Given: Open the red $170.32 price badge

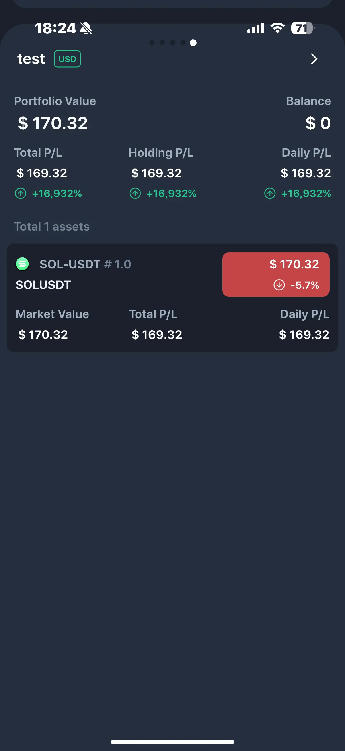Looking at the screenshot, I should [x=276, y=274].
